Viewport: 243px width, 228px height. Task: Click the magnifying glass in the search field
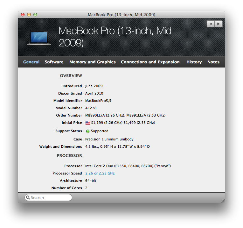(28, 197)
